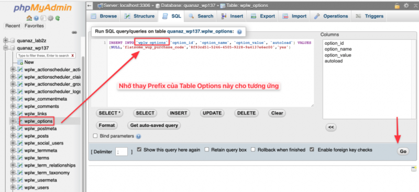419x192 pixels.
Task: Clear the table filter with red X
Action: point(72,56)
